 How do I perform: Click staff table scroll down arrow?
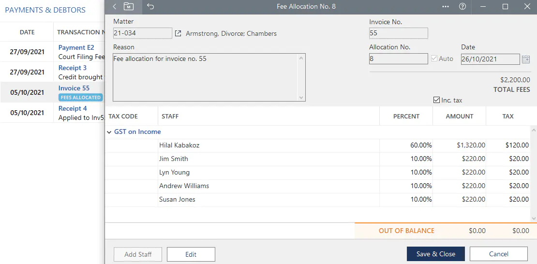pyautogui.click(x=533, y=218)
